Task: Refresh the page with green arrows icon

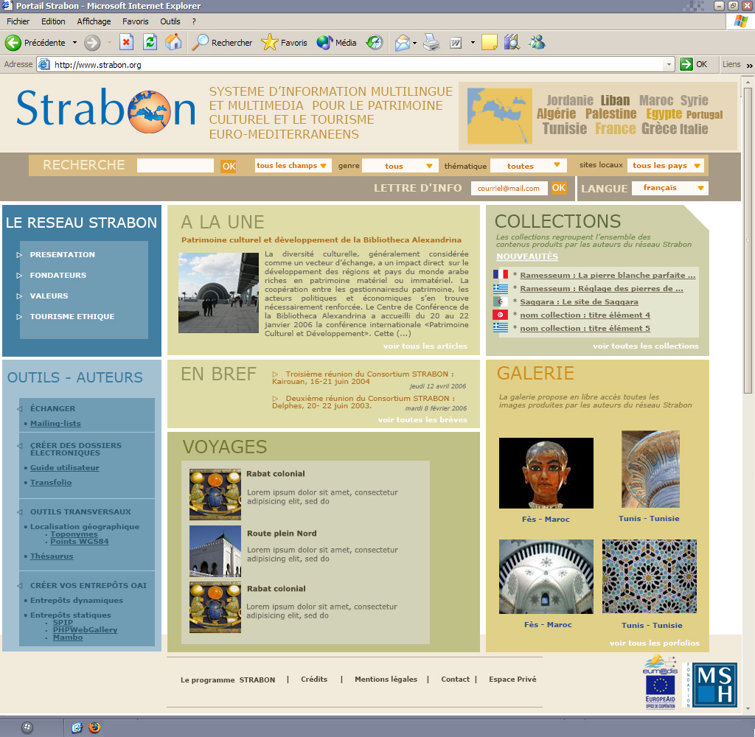Action: [x=150, y=42]
